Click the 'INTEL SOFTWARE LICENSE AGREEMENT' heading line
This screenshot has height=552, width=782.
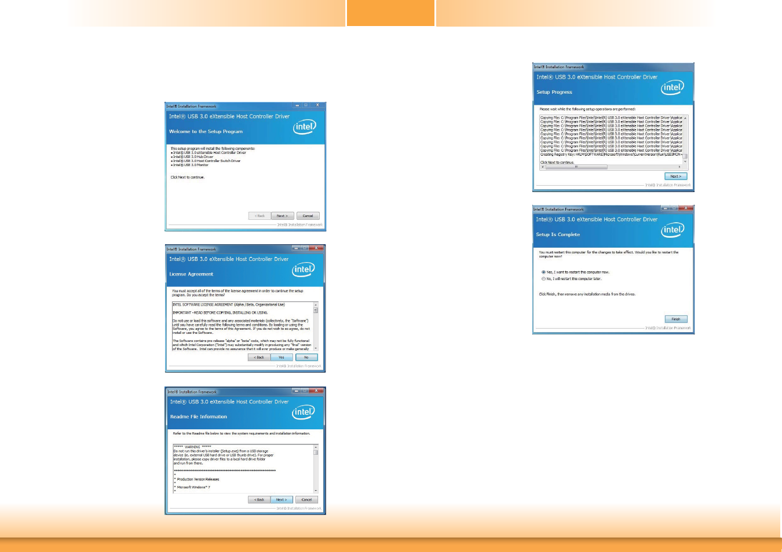coord(229,304)
